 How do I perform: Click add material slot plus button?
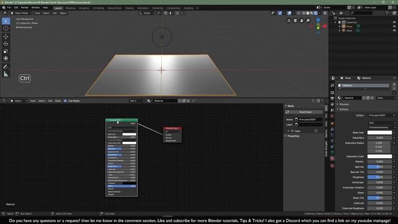coord(394,85)
